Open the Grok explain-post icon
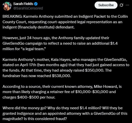This screenshot has width=132, height=123. click(121, 5)
